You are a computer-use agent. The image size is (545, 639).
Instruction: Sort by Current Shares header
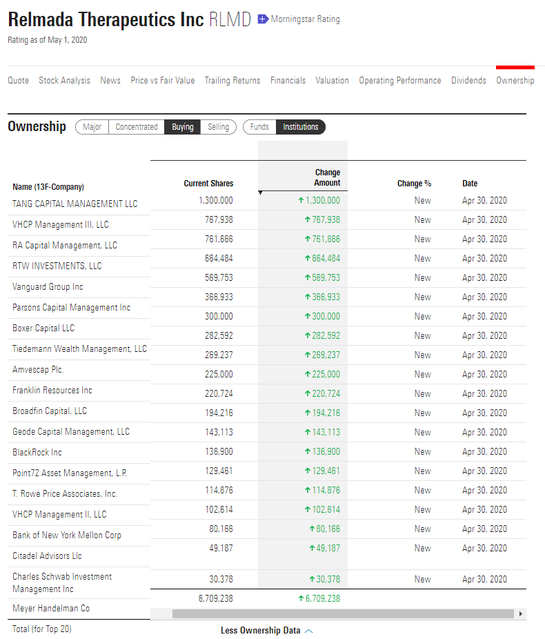(208, 184)
